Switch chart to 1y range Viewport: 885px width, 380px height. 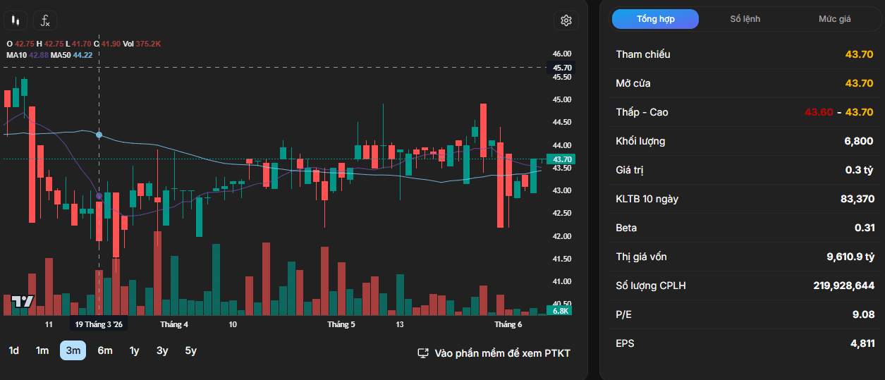pos(134,350)
